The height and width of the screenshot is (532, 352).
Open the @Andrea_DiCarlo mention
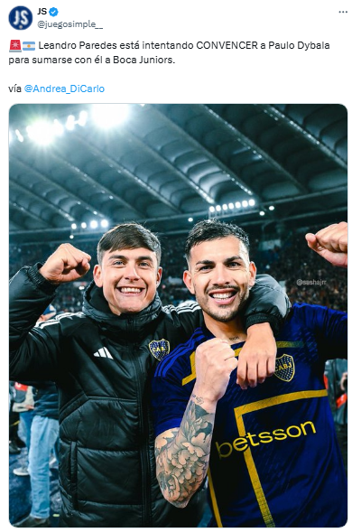click(x=64, y=89)
